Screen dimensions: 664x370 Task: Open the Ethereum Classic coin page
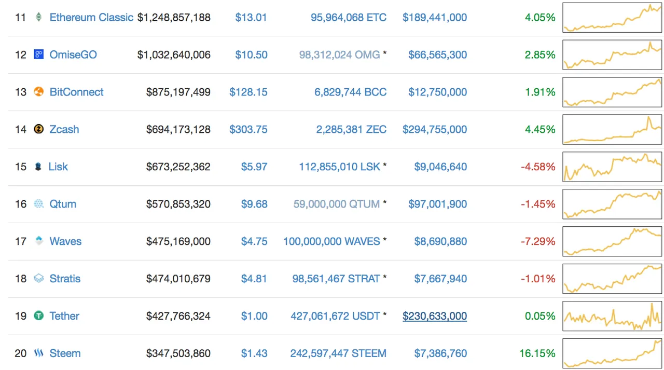pos(91,17)
